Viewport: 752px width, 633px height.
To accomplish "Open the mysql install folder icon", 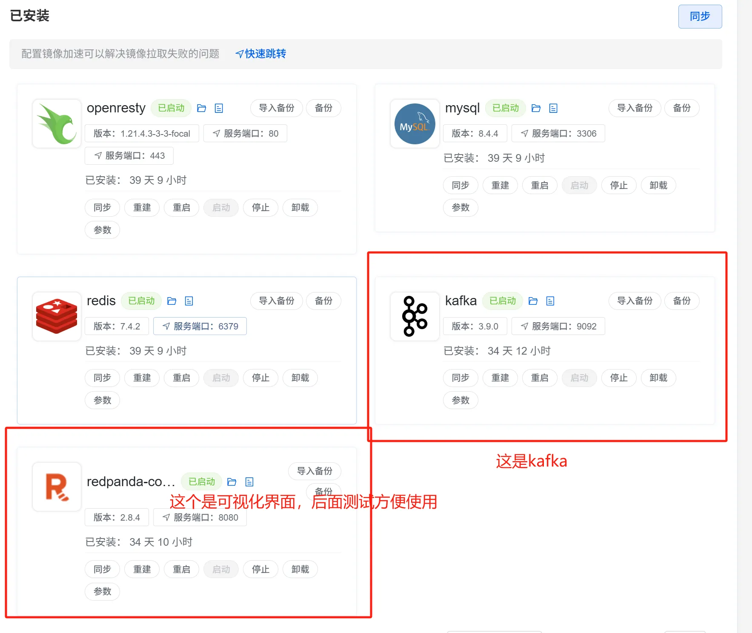I will tap(536, 109).
